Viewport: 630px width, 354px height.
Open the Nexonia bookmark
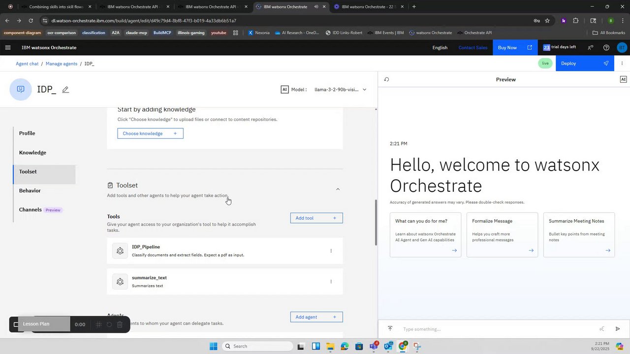coord(258,33)
